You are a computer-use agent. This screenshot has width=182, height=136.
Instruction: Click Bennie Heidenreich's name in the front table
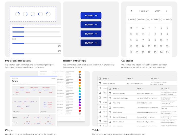point(120,117)
